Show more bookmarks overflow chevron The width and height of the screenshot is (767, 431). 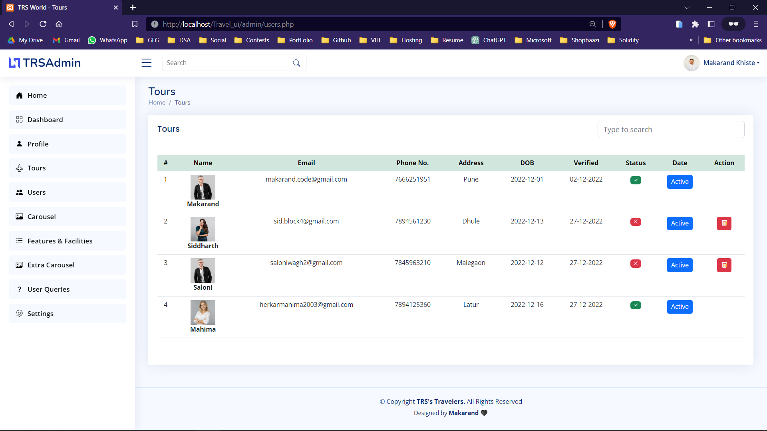point(691,40)
